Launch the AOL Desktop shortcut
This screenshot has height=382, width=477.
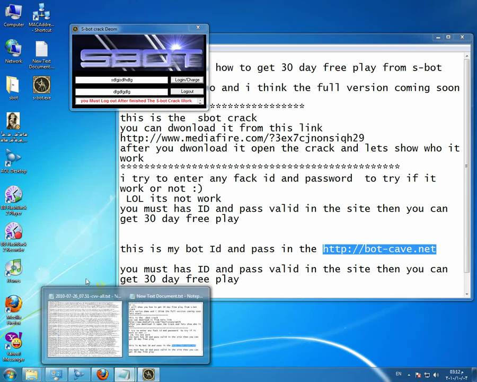tap(13, 161)
